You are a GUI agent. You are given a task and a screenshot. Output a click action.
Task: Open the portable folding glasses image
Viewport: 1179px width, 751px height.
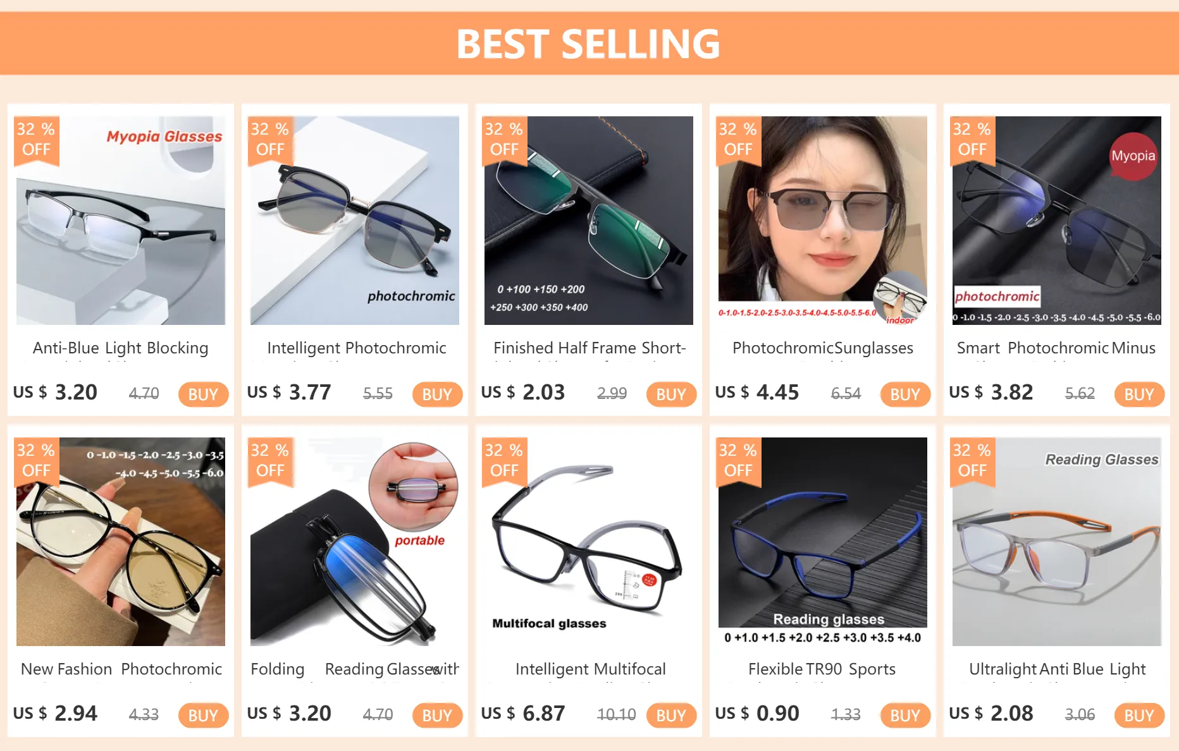(355, 541)
